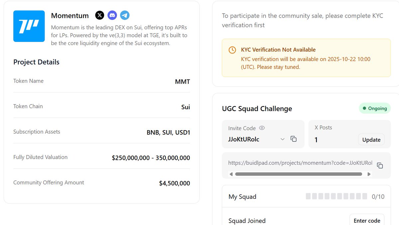Click the X Posts count value
The height and width of the screenshot is (225, 399).
pyautogui.click(x=316, y=140)
